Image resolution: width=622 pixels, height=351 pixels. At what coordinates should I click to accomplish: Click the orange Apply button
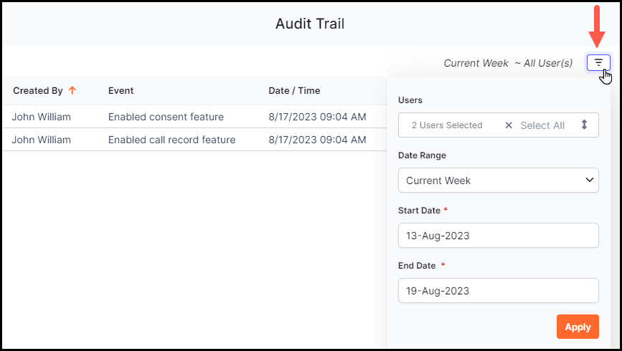(578, 327)
